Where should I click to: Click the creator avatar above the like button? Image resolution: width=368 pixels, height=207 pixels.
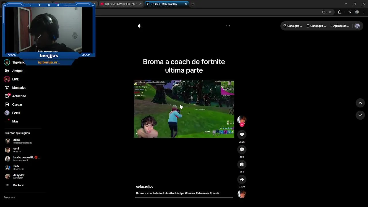coord(242,120)
